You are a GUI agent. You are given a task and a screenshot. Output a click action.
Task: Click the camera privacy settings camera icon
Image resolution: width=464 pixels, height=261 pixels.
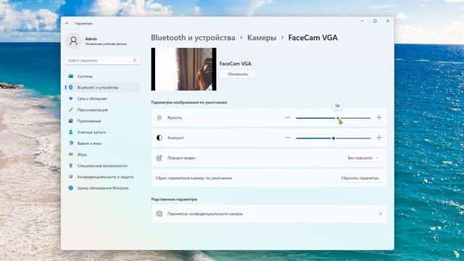(159, 214)
